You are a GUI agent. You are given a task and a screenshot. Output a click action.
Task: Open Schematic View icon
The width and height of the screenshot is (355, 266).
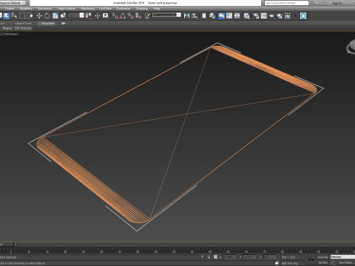[237, 16]
